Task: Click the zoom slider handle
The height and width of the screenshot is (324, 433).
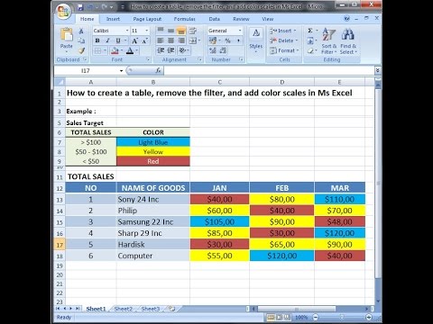Action: (342, 317)
